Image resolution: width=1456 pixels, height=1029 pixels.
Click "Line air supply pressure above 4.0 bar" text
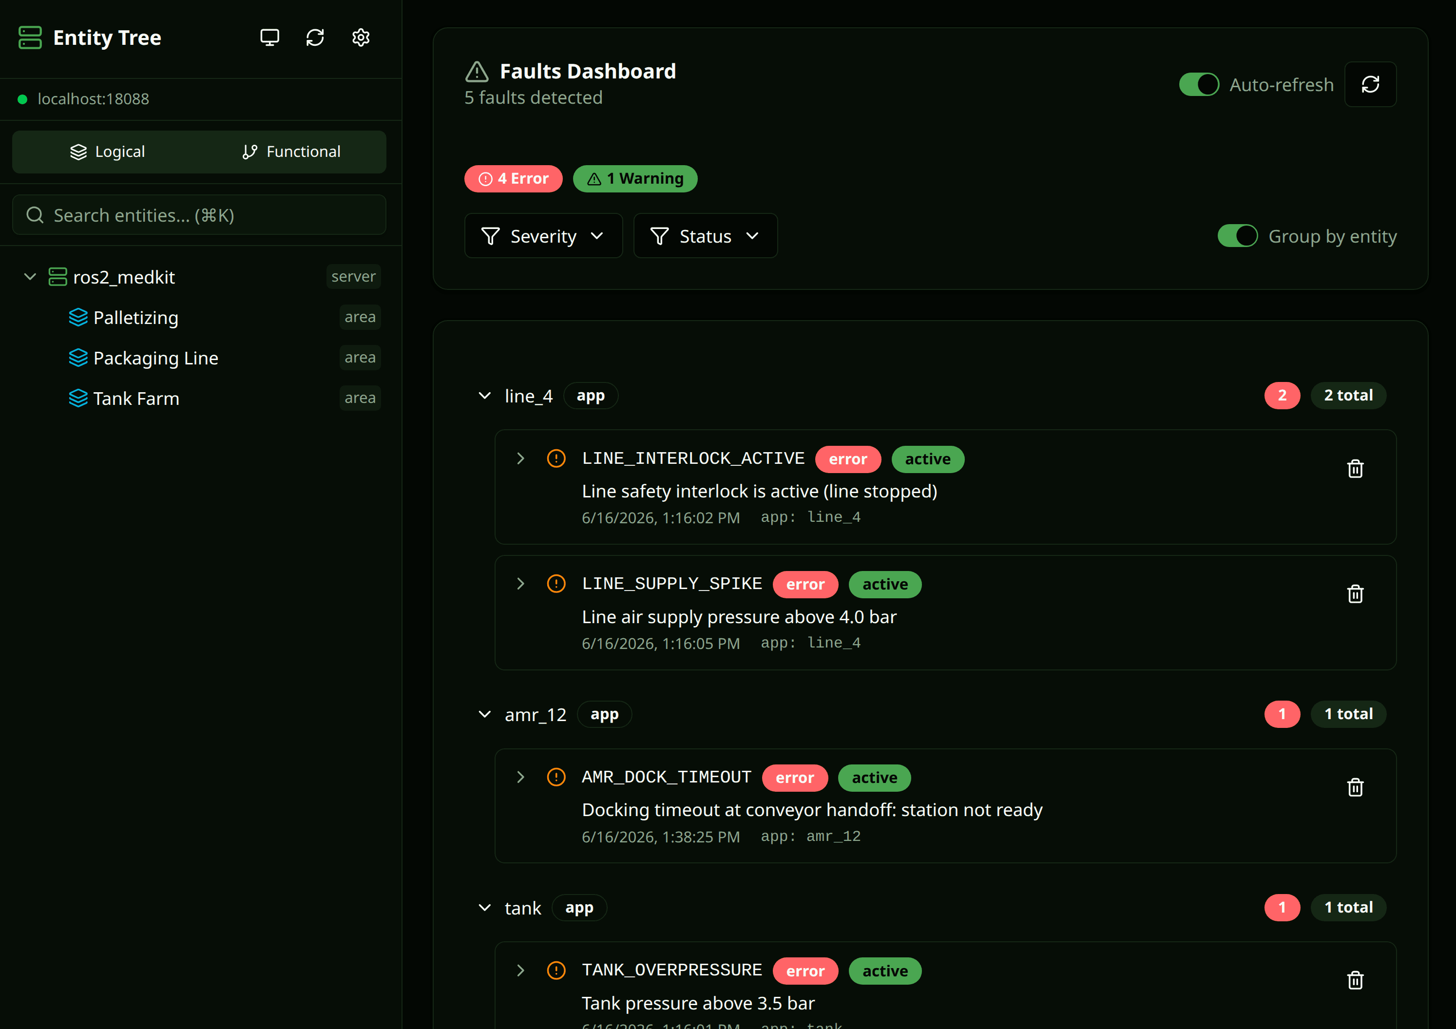[739, 617]
